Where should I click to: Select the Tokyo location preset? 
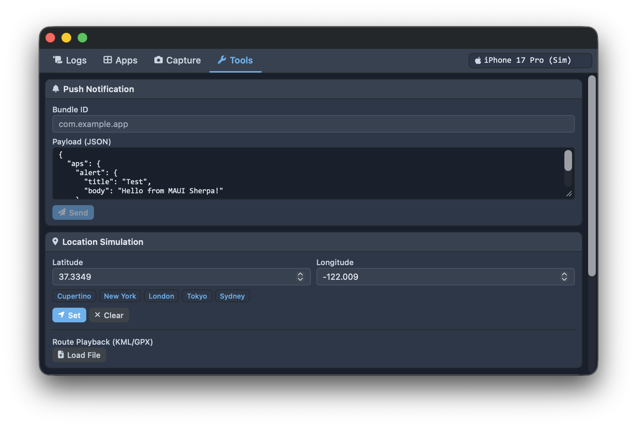(x=197, y=296)
